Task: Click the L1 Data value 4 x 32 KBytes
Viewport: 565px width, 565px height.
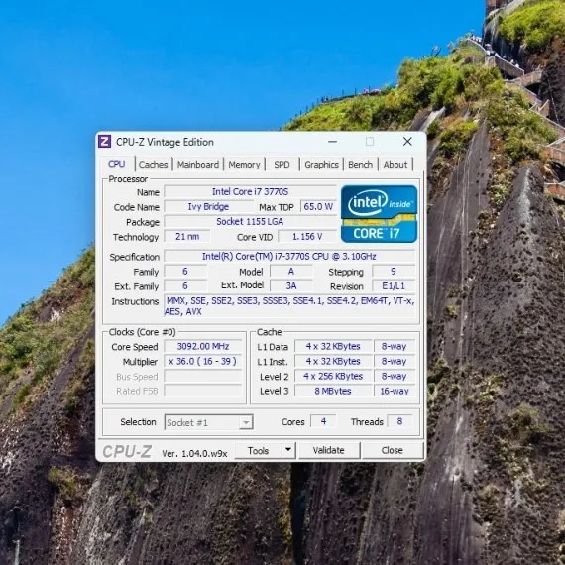Action: [x=333, y=346]
